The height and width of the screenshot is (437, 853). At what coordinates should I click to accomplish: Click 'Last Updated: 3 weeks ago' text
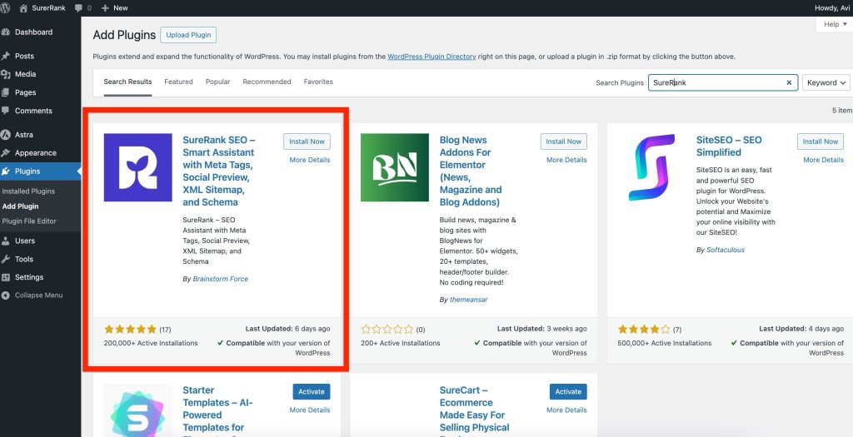pyautogui.click(x=541, y=329)
